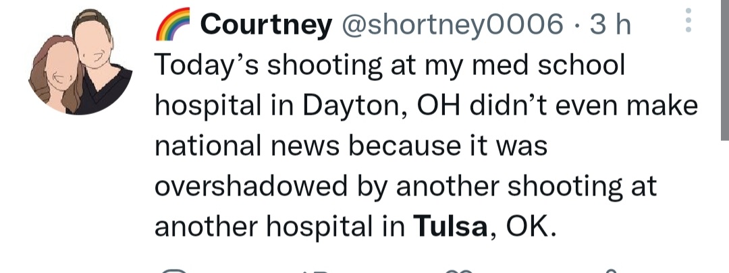Click the retweet icon below the tweet

coord(315,270)
